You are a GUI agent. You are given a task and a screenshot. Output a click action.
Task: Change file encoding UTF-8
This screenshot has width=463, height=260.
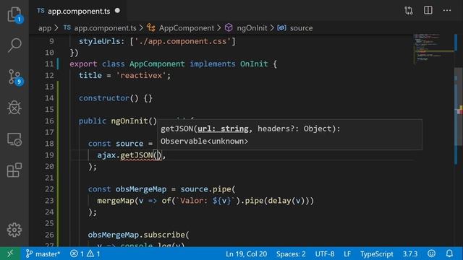[325, 253]
